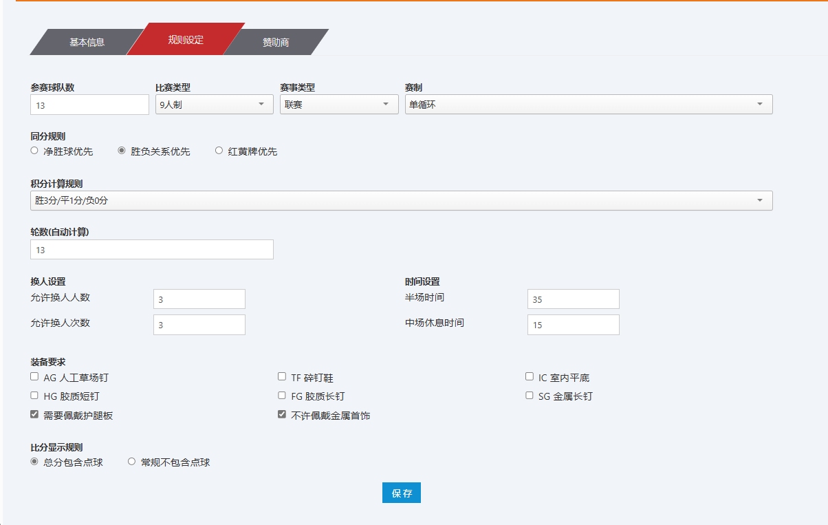The width and height of the screenshot is (828, 525).
Task: Select the 净胜球优先 radio button
Action: click(x=34, y=151)
